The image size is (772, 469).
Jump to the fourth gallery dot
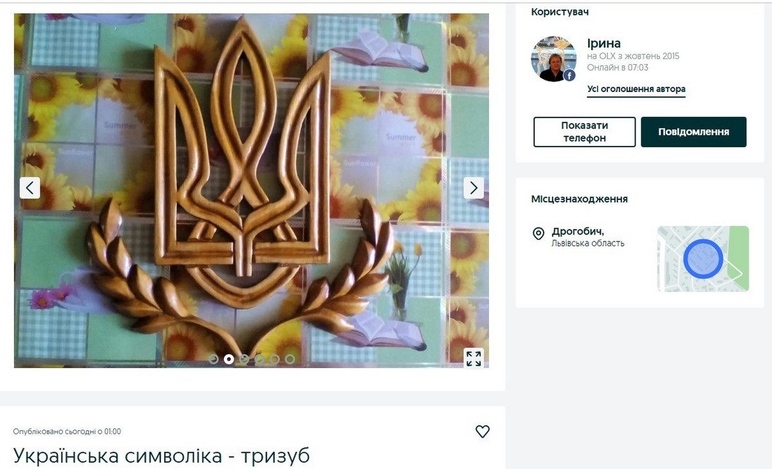coord(259,359)
